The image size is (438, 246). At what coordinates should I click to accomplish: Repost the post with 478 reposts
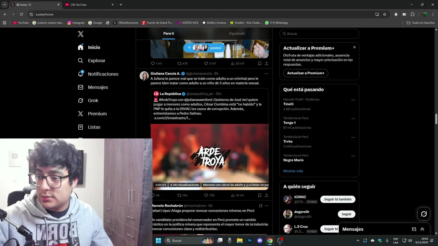(x=182, y=64)
